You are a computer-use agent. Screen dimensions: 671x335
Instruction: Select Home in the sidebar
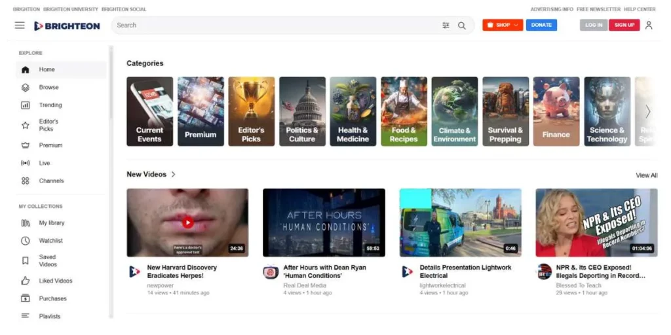[61, 69]
